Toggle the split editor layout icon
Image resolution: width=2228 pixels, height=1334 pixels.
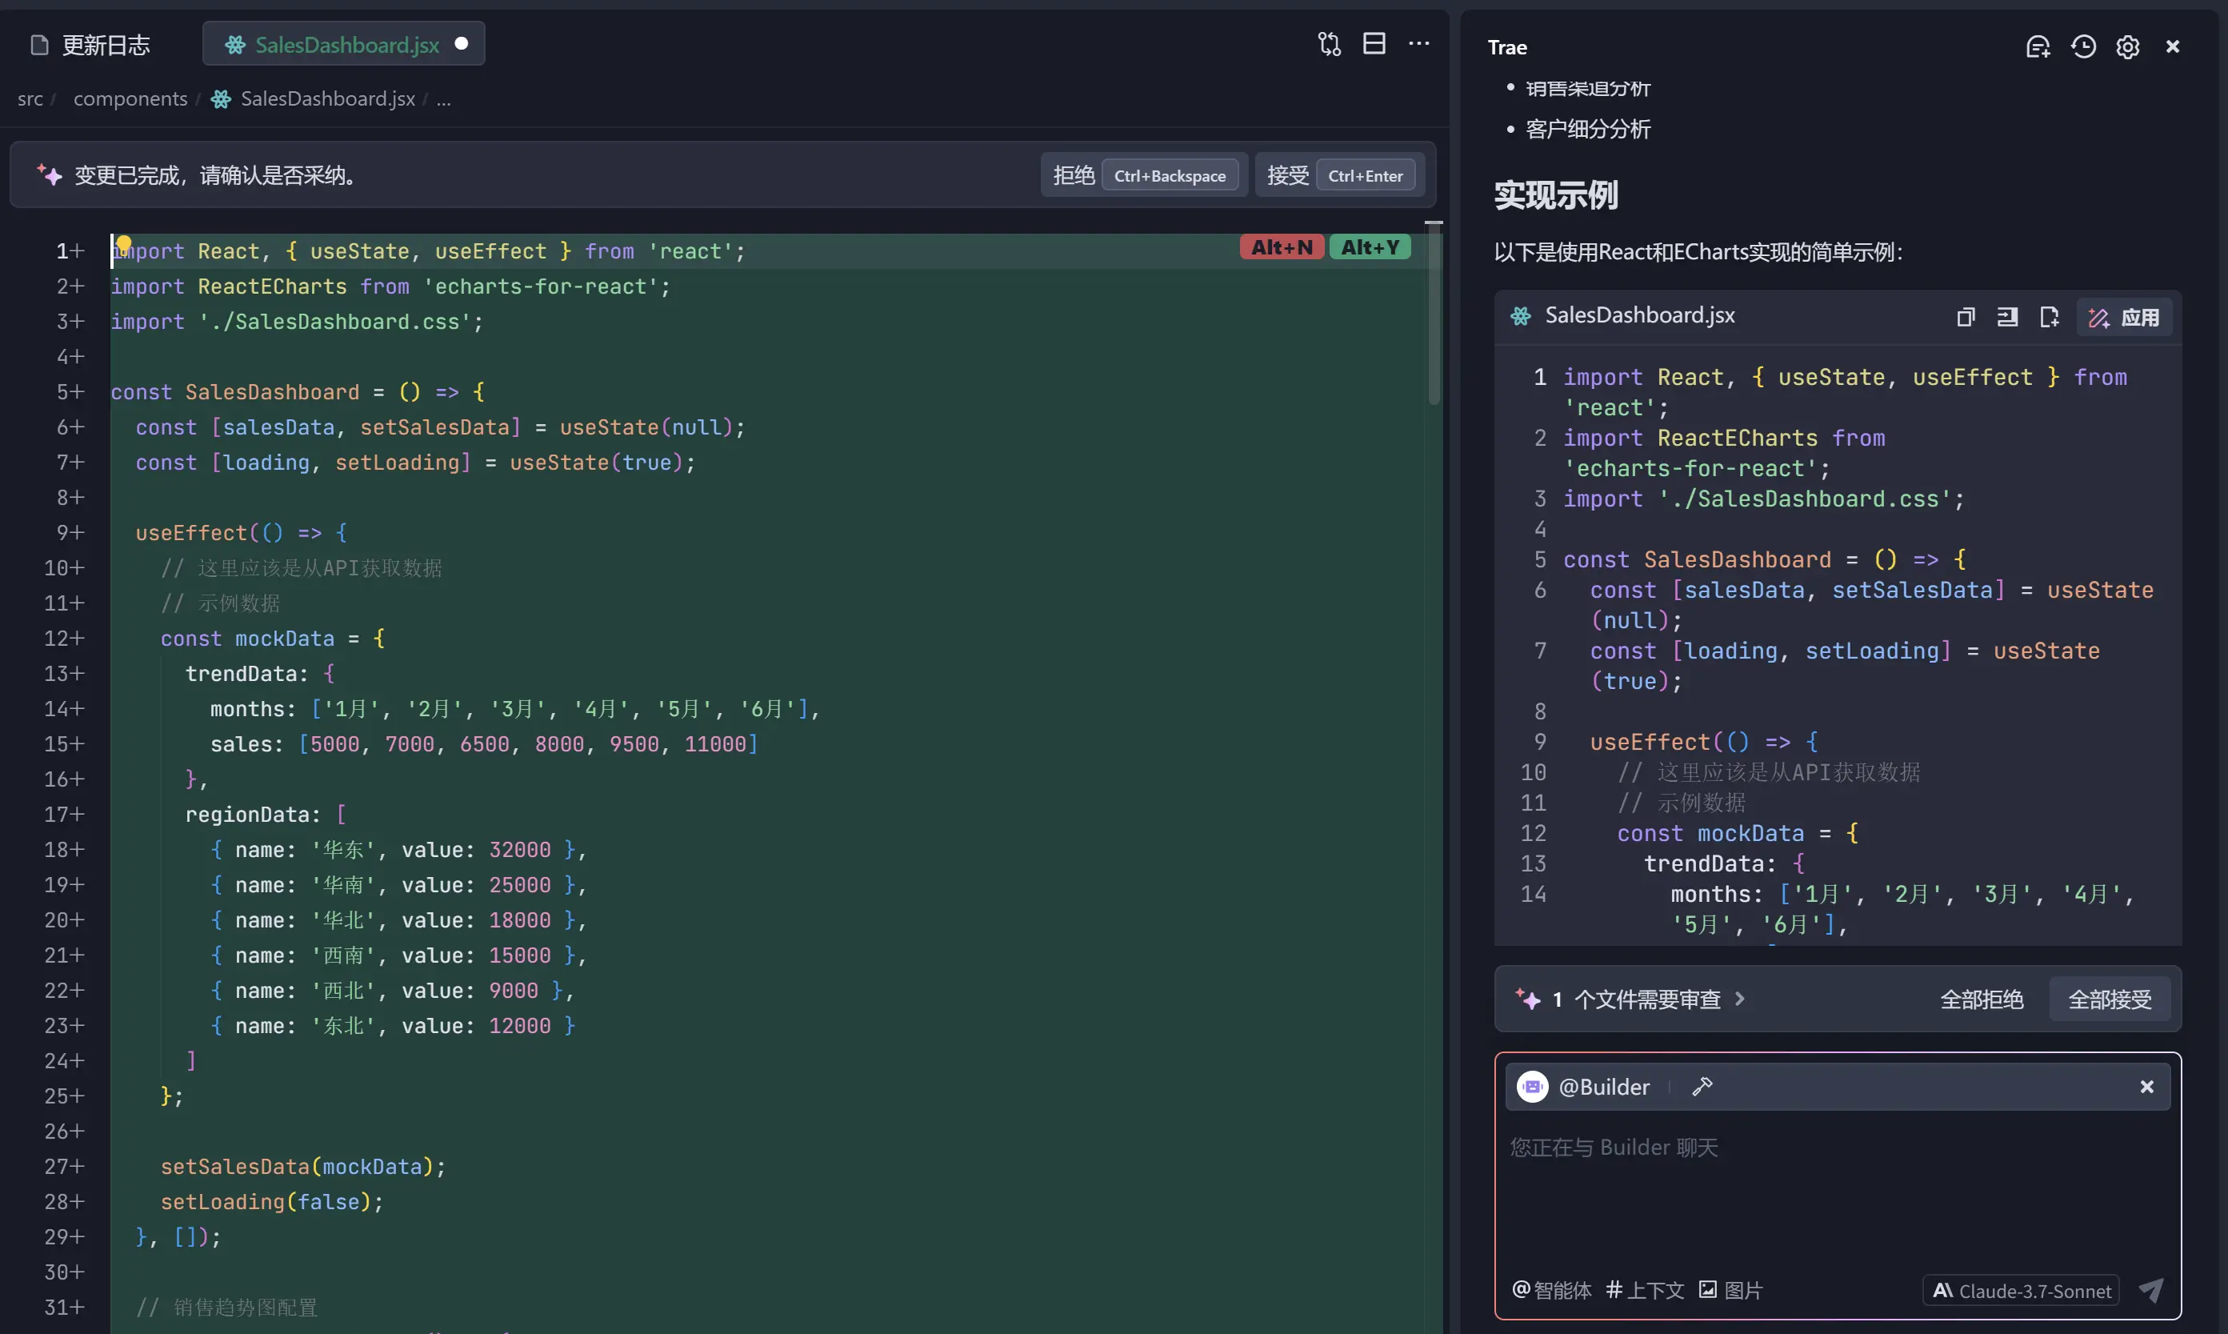pos(1374,44)
